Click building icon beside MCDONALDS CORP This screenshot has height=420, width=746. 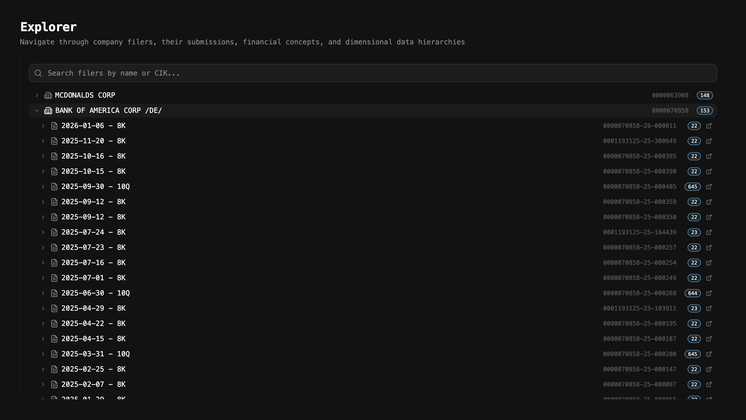pyautogui.click(x=48, y=95)
